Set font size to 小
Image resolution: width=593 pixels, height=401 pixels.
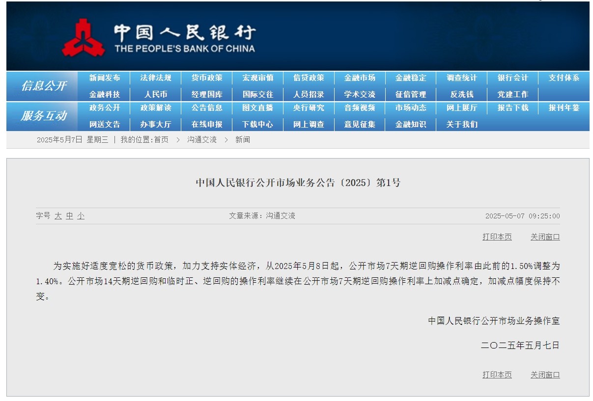[81, 216]
